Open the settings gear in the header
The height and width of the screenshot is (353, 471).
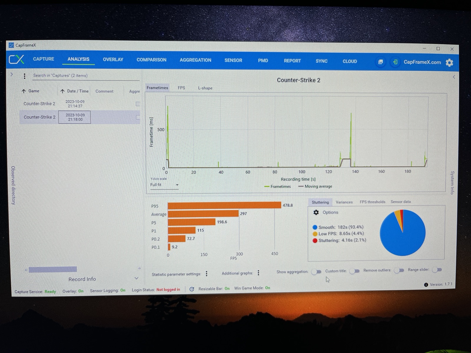click(x=450, y=62)
